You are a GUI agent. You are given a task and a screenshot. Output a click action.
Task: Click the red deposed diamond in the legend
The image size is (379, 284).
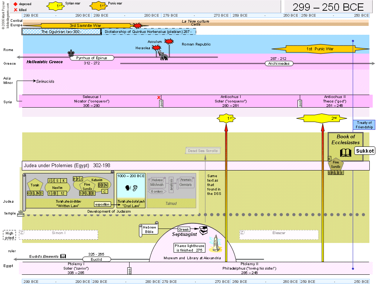[15, 4]
